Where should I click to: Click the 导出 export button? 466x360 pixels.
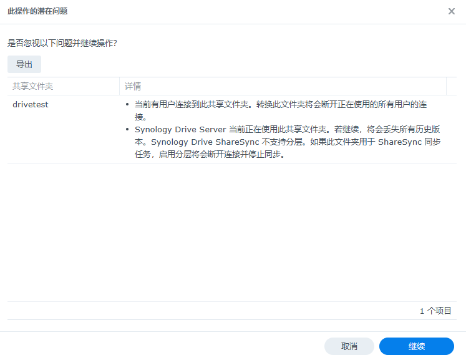[x=24, y=64]
